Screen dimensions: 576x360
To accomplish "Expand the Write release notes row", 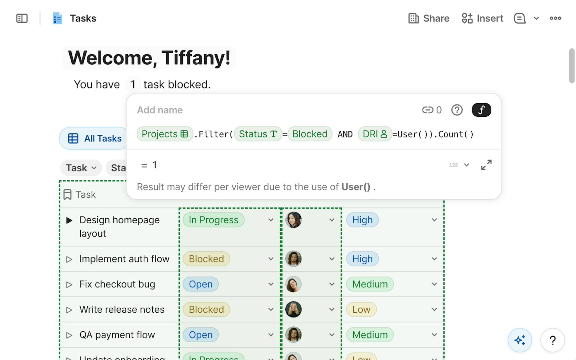I will (x=69, y=310).
